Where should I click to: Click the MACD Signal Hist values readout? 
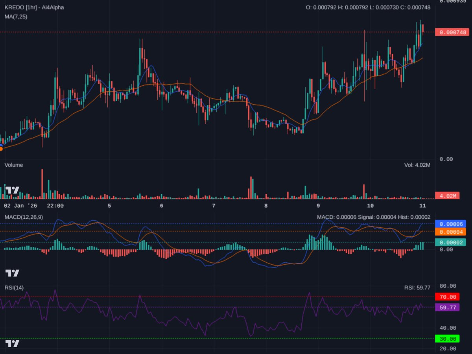click(374, 217)
